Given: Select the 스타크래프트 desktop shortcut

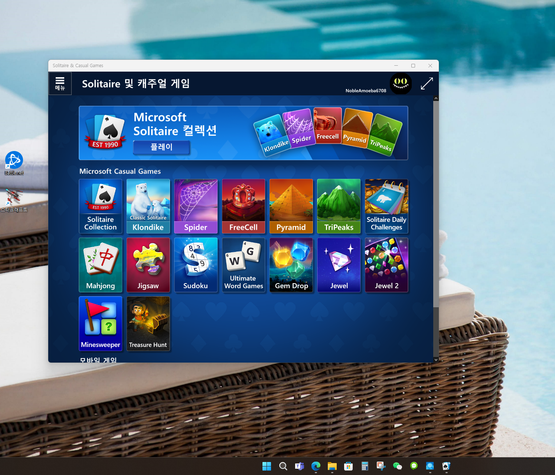Looking at the screenshot, I should 14,201.
